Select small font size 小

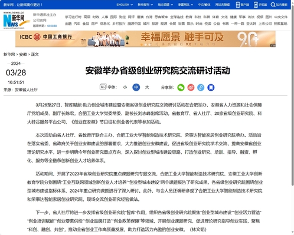tap(125, 87)
